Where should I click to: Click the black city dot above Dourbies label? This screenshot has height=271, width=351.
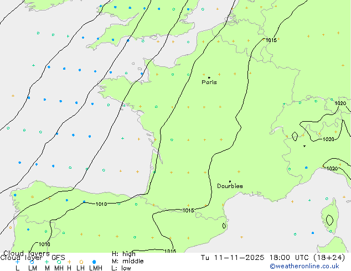(x=230, y=181)
